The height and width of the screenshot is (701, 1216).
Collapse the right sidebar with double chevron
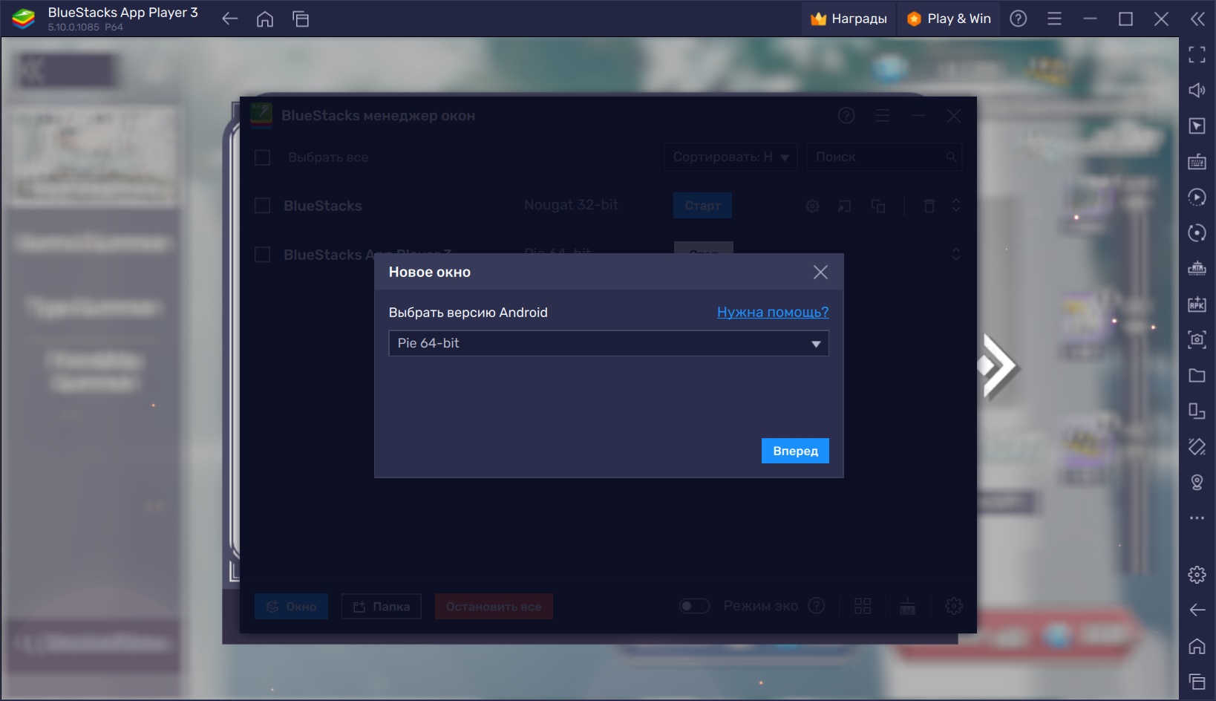1197,19
